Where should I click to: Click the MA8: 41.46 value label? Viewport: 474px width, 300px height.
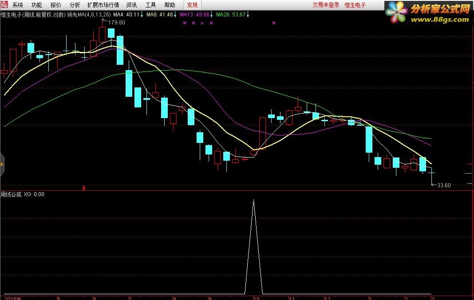160,14
